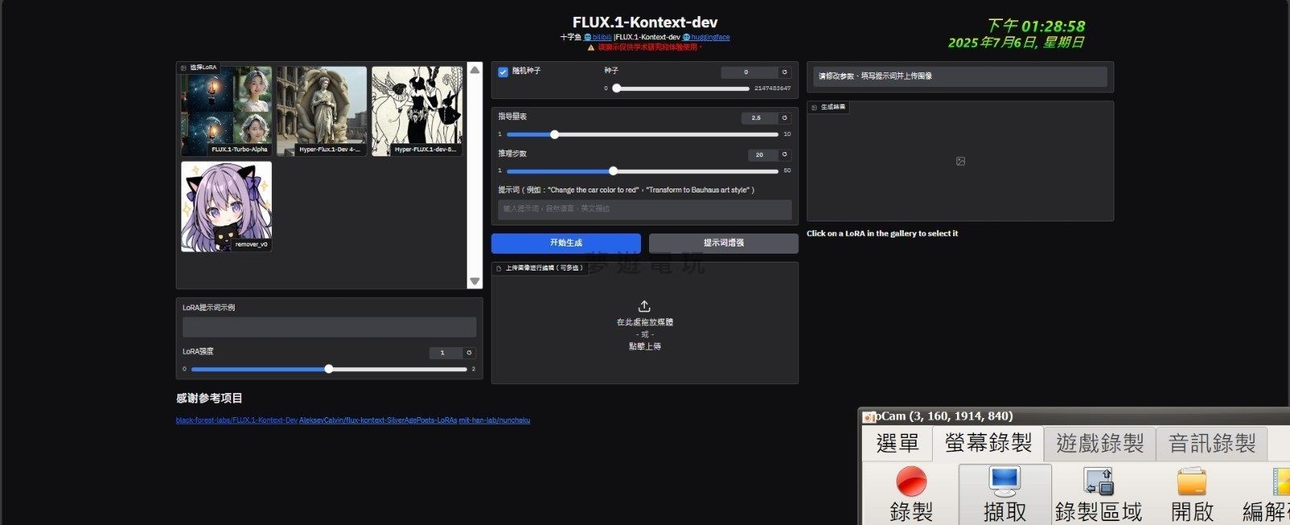Reset the seed (种子) value with its reset icon
The image size is (1290, 525).
(x=784, y=72)
